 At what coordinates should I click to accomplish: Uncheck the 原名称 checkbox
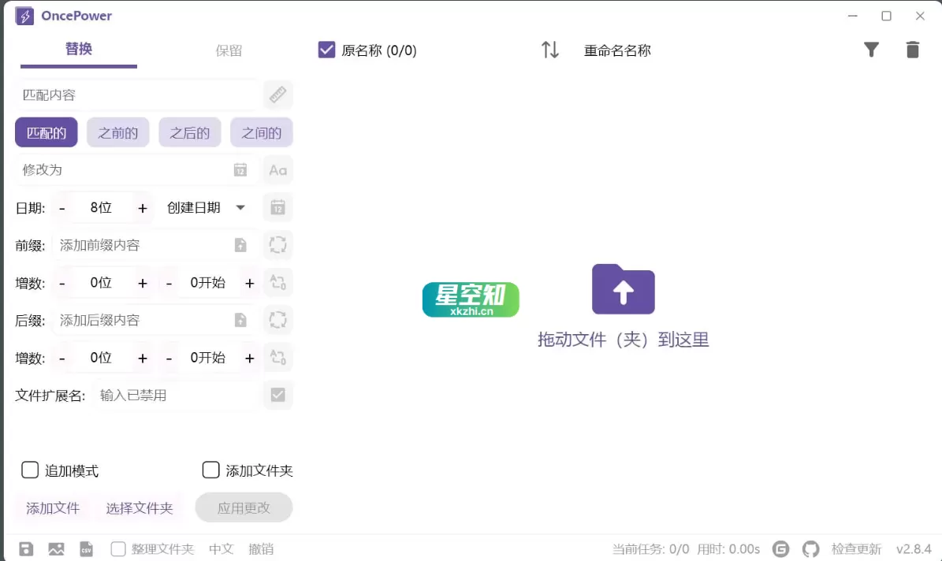[x=326, y=50]
